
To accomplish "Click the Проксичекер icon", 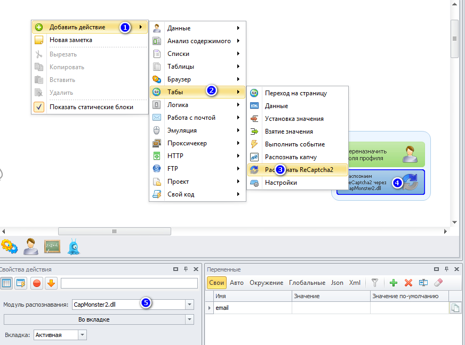I will 157,143.
